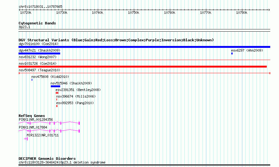Select the nsv831232 (Wong2007) thin red line
Viewport: 279px width, 167px height.
coord(144,60)
